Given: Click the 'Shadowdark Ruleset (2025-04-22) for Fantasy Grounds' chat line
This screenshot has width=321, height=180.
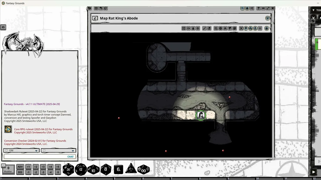Looking at the screenshot, I should [x=35, y=111].
